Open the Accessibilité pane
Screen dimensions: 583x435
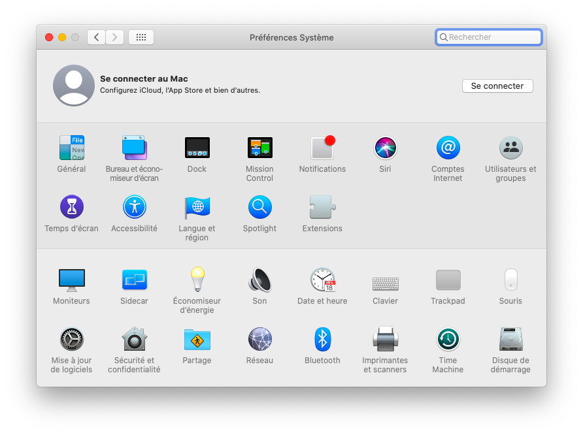pyautogui.click(x=134, y=207)
